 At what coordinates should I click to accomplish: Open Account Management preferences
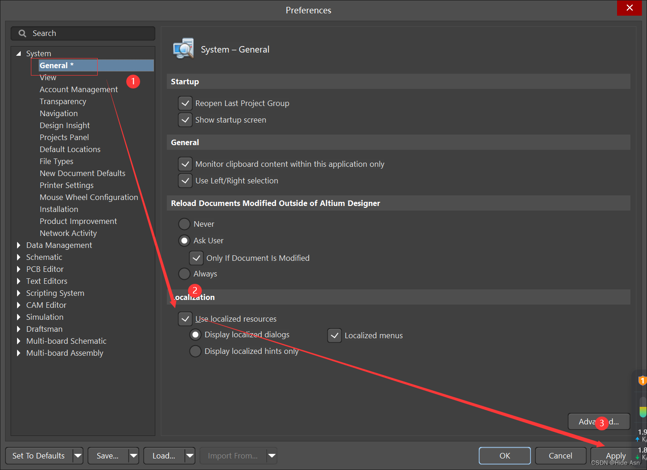pos(79,89)
